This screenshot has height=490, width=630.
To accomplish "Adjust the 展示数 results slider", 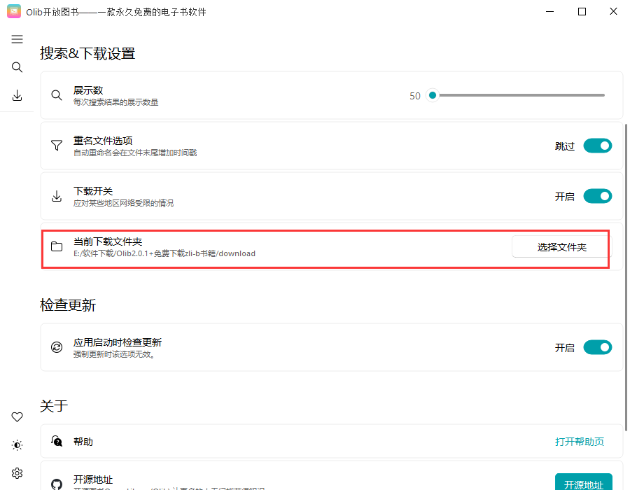I will point(432,94).
